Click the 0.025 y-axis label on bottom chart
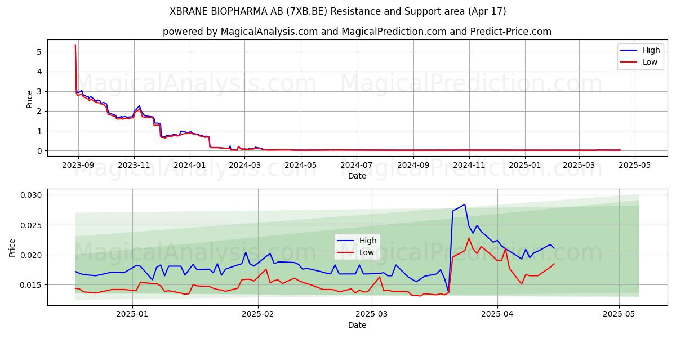This screenshot has width=676, height=338. pyautogui.click(x=32, y=225)
